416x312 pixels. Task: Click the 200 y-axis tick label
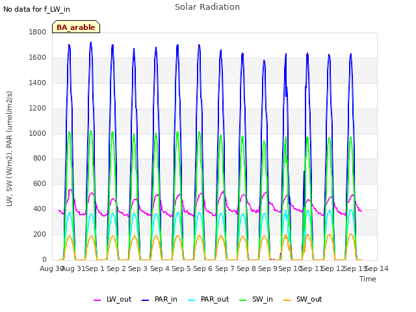(40, 234)
